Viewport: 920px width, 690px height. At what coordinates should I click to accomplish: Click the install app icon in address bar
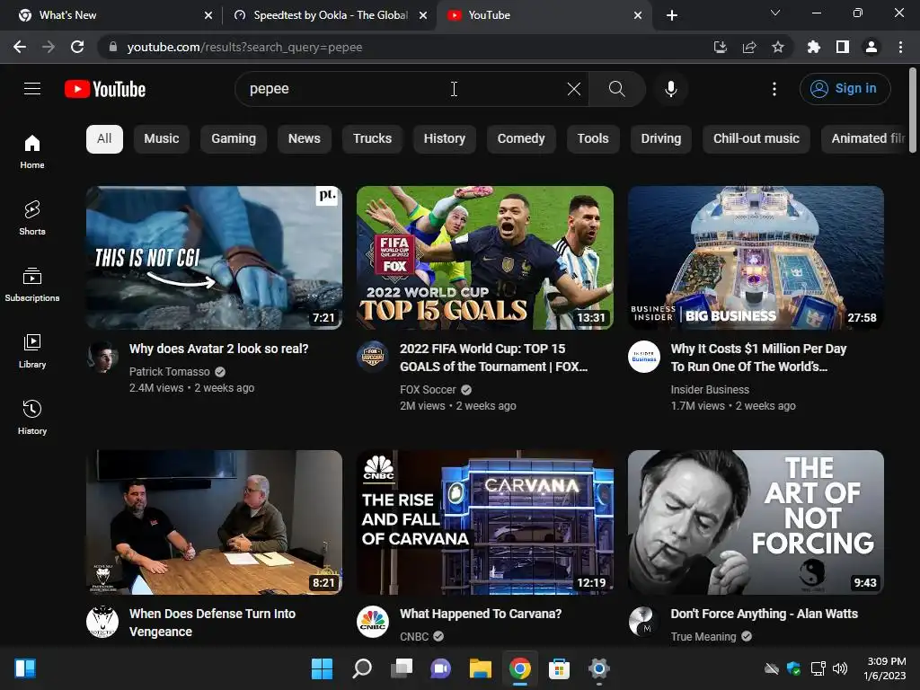pyautogui.click(x=721, y=47)
